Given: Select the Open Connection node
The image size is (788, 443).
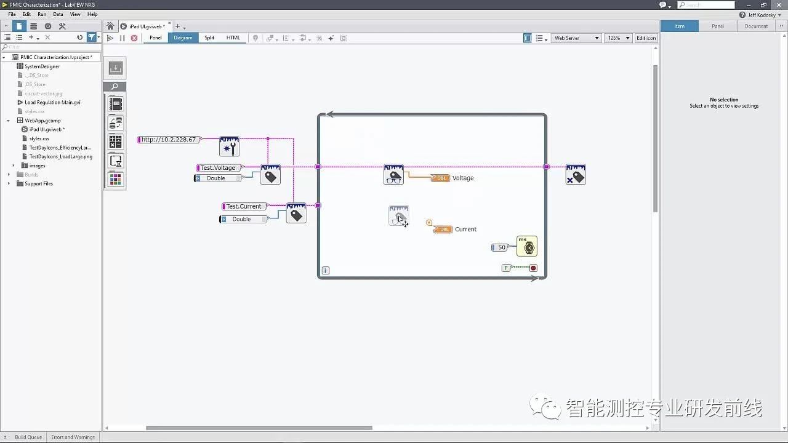Looking at the screenshot, I should coord(229,146).
